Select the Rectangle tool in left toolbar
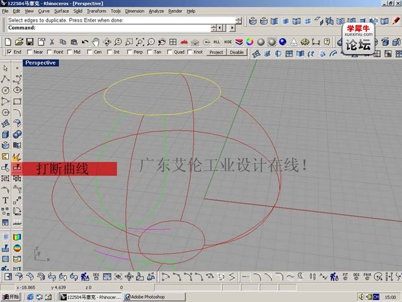402x302 pixels. pyautogui.click(x=17, y=101)
